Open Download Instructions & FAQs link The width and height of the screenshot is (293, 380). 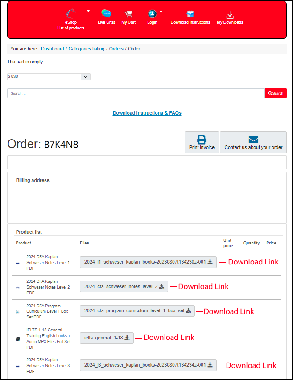point(147,113)
